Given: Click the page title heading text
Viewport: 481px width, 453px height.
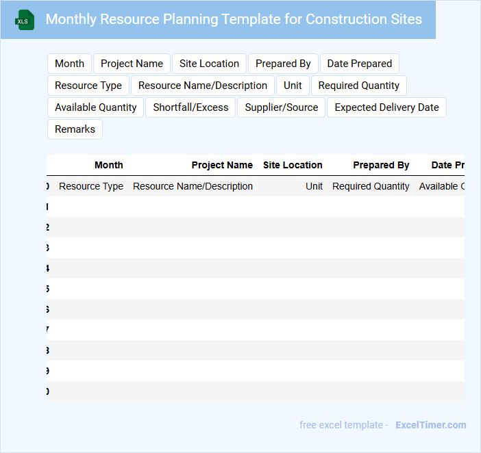Looking at the screenshot, I should [234, 19].
